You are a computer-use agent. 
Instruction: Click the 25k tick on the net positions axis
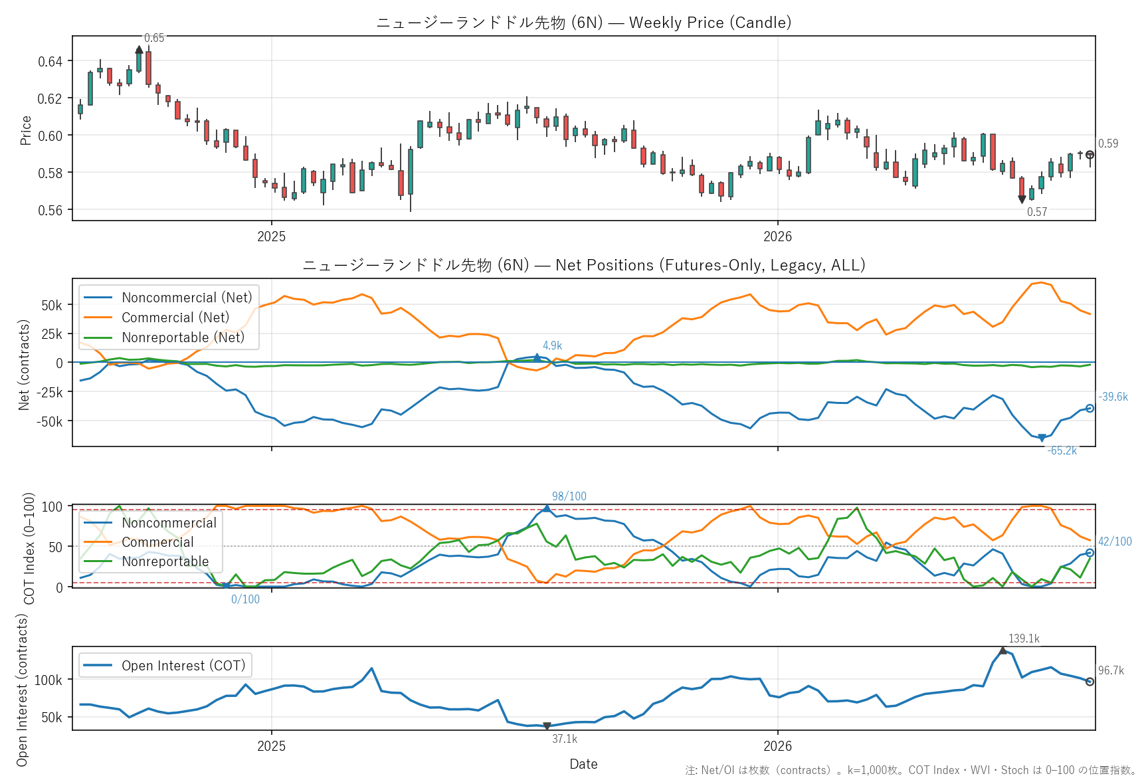pyautogui.click(x=51, y=334)
